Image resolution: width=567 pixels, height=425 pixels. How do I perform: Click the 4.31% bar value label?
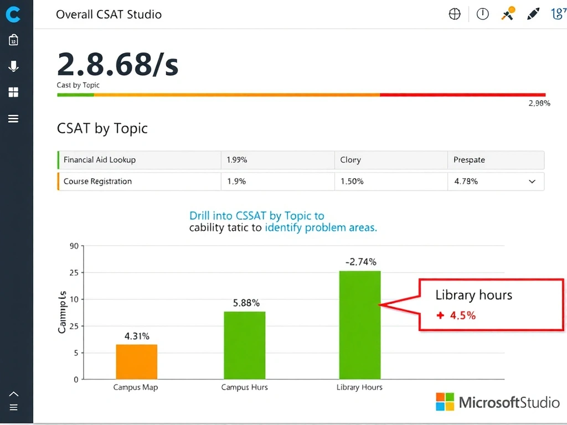coord(137,336)
